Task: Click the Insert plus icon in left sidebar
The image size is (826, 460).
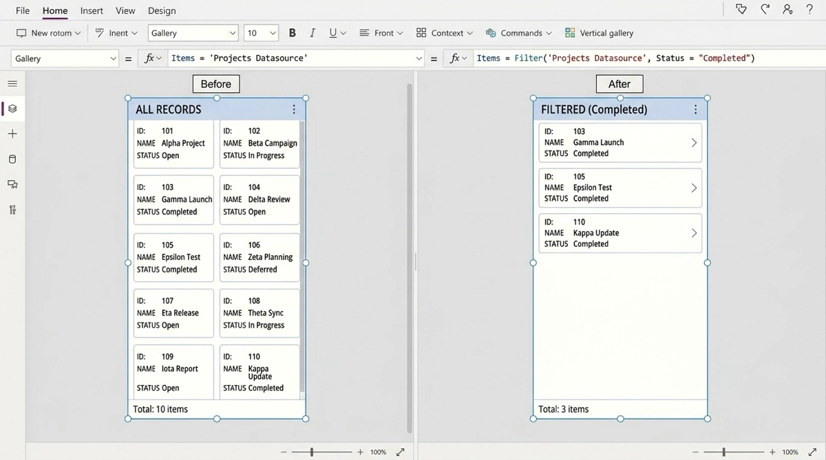Action: tap(12, 134)
